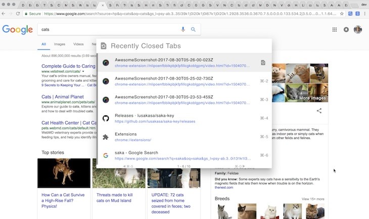Screen dimensions: 369x219
Task: Click the camera icon of AwesomeScreenshot 05-23-53 row
Action: coord(106,99)
